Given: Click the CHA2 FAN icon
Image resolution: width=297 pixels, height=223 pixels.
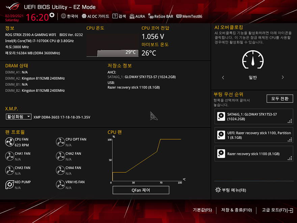Looking at the screenshot, I should (x=60, y=156).
